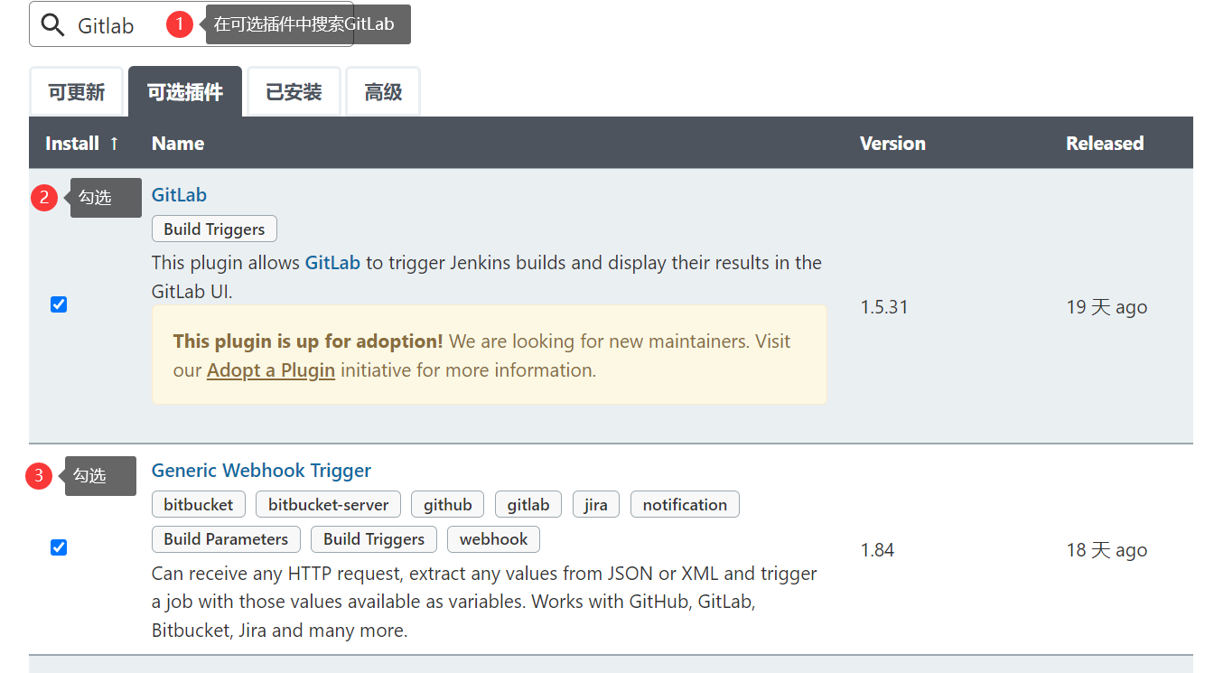Click the Gitlab search input field
This screenshot has height=673, width=1214.
[x=191, y=24]
